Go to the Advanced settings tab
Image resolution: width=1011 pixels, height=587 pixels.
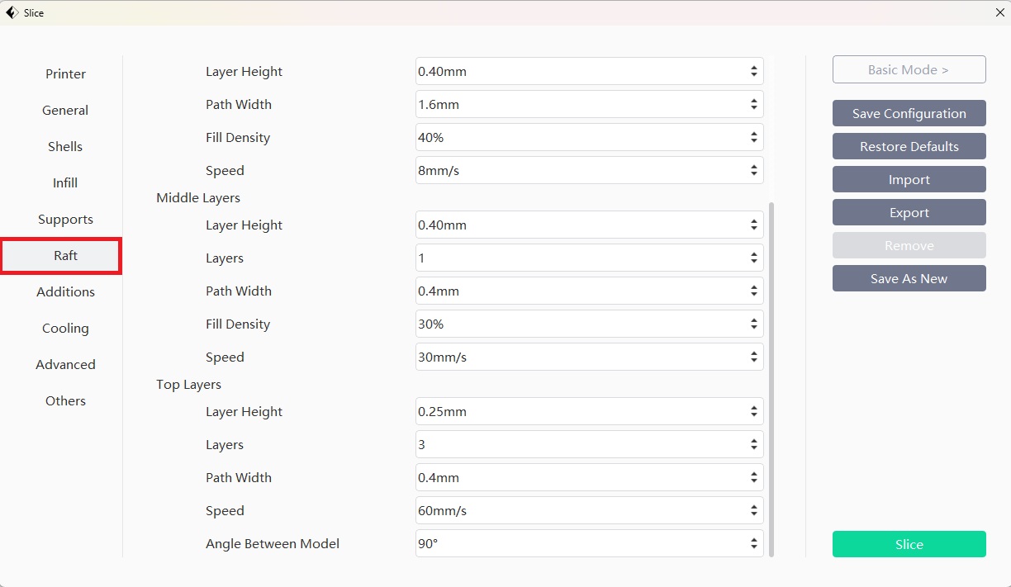coord(65,365)
